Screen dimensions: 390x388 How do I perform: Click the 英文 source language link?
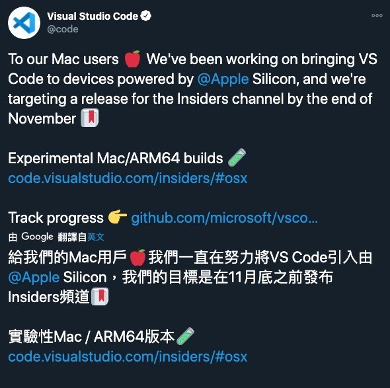[x=96, y=237]
